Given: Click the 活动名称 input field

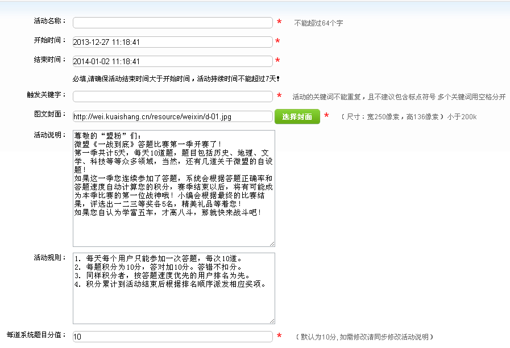Looking at the screenshot, I should pyautogui.click(x=173, y=23).
